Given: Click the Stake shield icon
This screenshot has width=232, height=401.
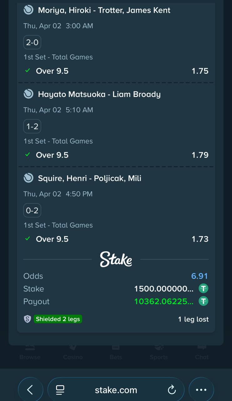Looking at the screenshot, I should [x=28, y=319].
